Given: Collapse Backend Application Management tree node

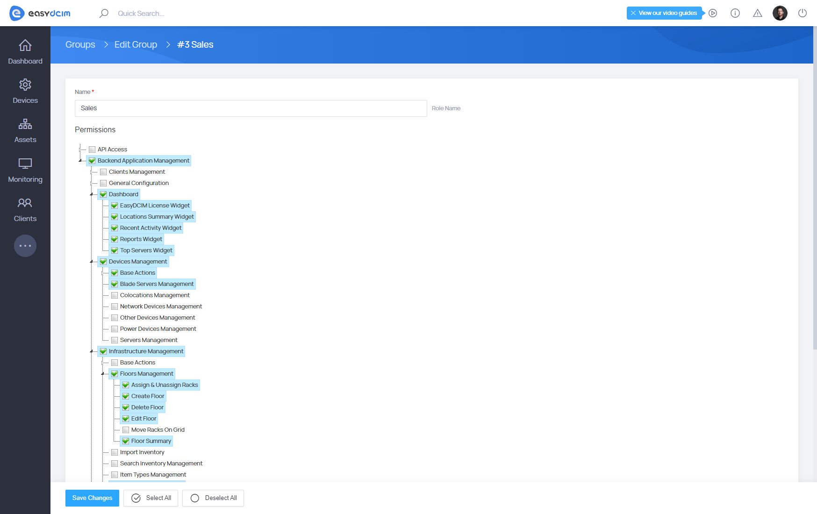Looking at the screenshot, I should pos(80,161).
